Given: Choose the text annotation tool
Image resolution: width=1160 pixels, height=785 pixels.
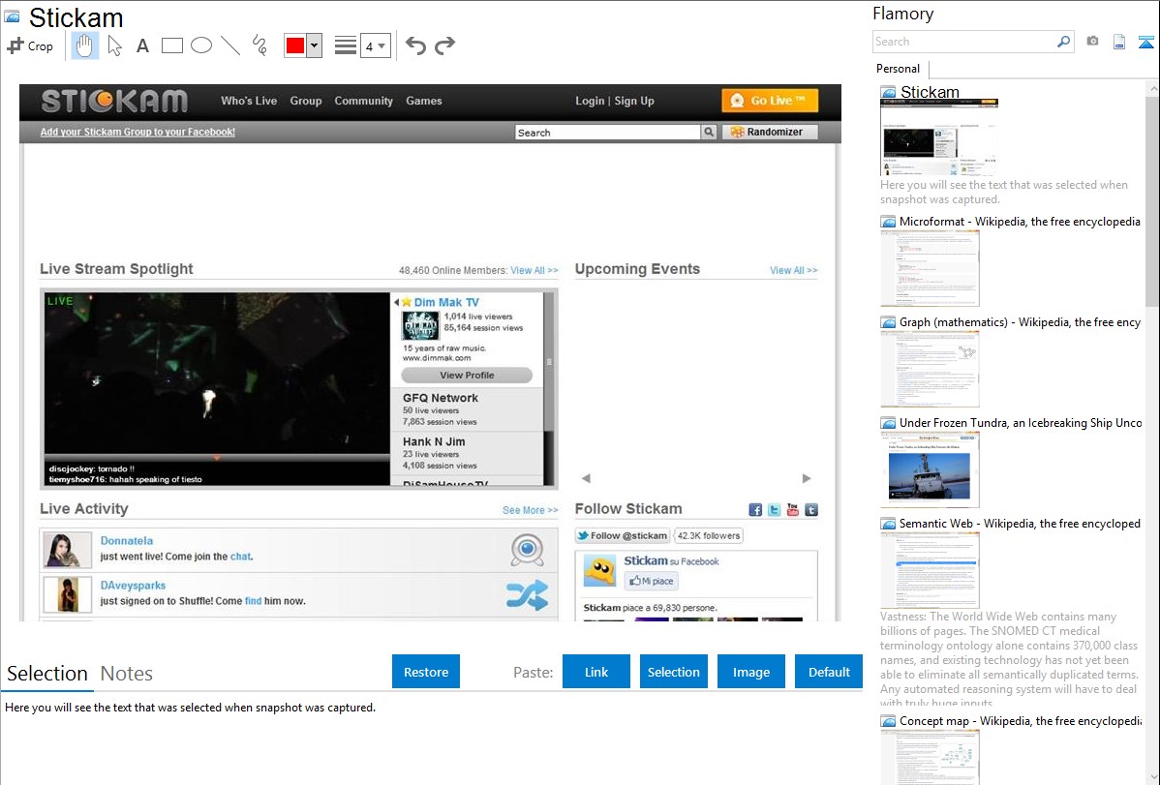Looking at the screenshot, I should tap(142, 45).
